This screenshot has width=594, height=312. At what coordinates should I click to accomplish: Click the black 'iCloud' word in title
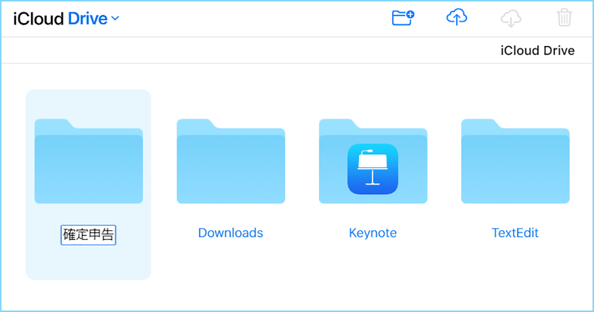39,19
